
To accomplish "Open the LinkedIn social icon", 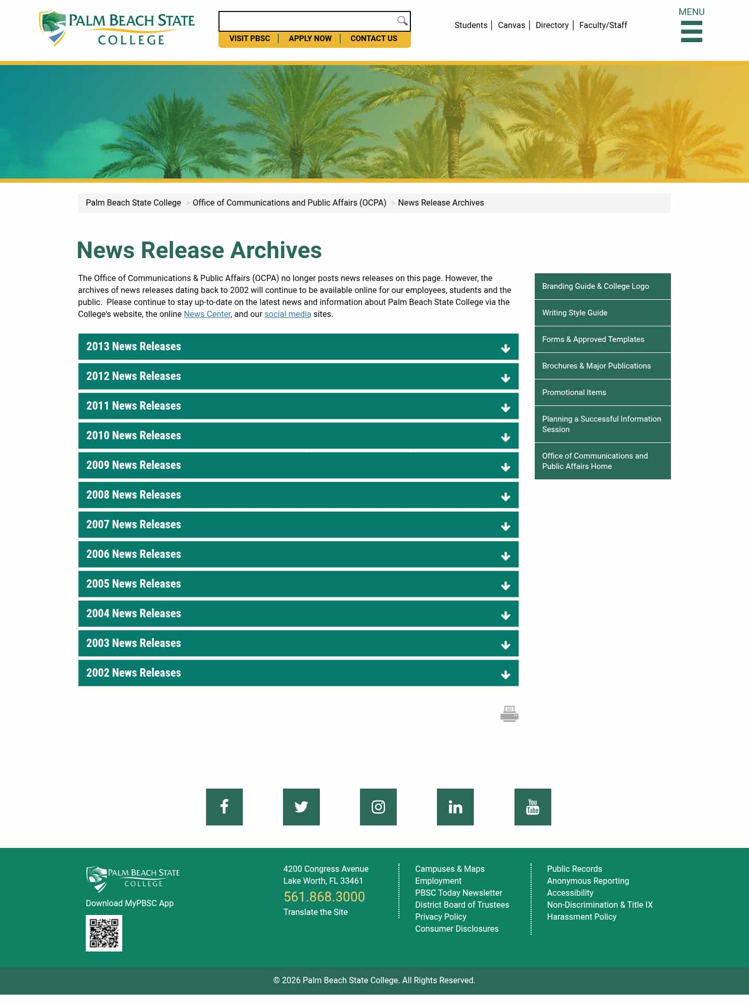I will click(x=455, y=807).
